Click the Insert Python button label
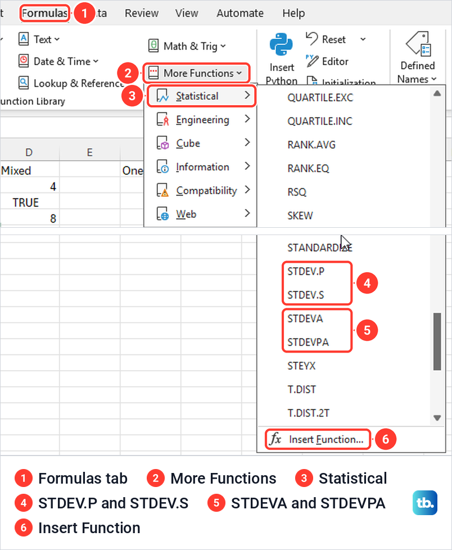The height and width of the screenshot is (550, 452). [x=282, y=74]
